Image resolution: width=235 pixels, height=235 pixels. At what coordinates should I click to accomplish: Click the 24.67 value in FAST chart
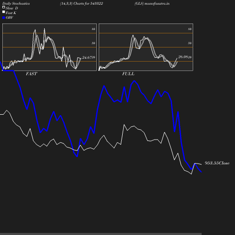point(87,57)
